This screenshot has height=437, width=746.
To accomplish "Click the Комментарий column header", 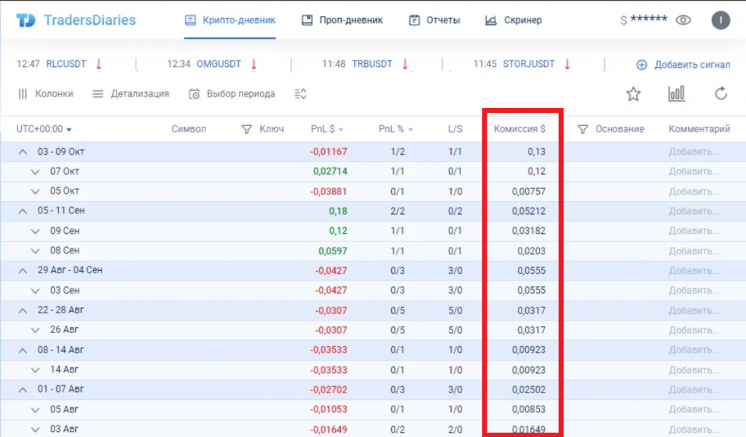I will click(699, 129).
